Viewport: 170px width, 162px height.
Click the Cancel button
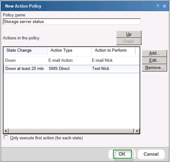(x=151, y=154)
